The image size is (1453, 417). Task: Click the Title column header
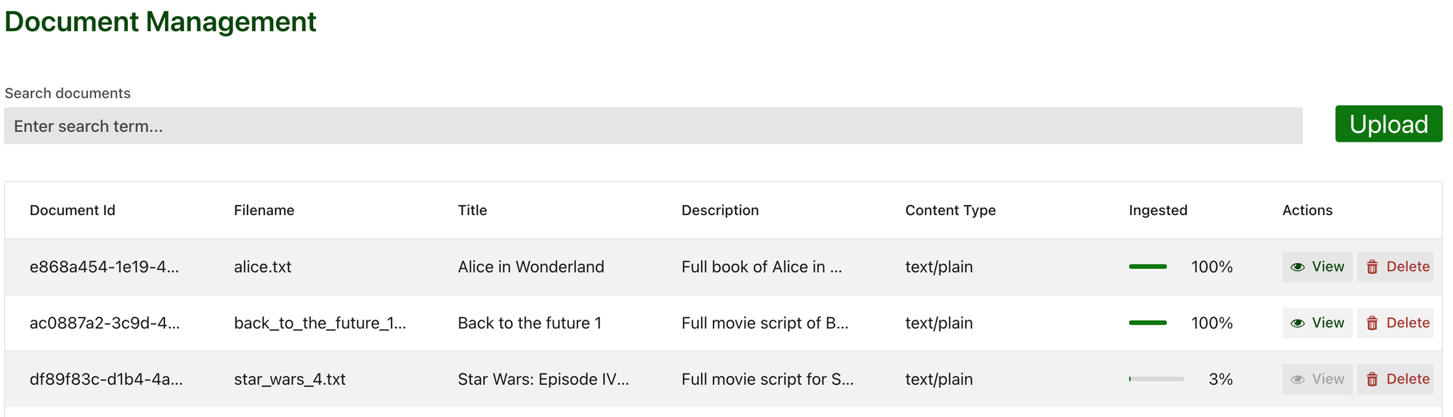[x=472, y=210]
